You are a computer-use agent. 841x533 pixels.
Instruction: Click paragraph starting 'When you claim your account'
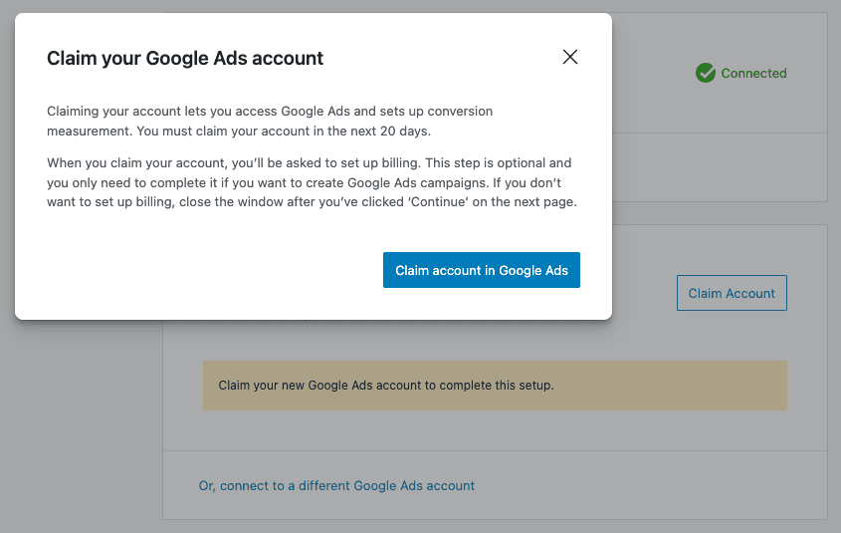click(x=312, y=182)
